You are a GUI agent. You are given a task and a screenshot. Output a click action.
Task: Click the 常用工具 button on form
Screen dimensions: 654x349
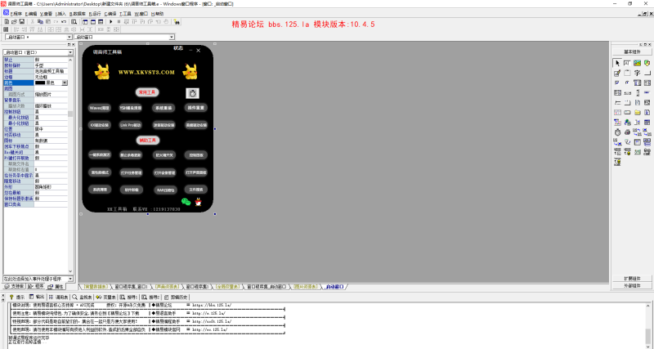[147, 92]
